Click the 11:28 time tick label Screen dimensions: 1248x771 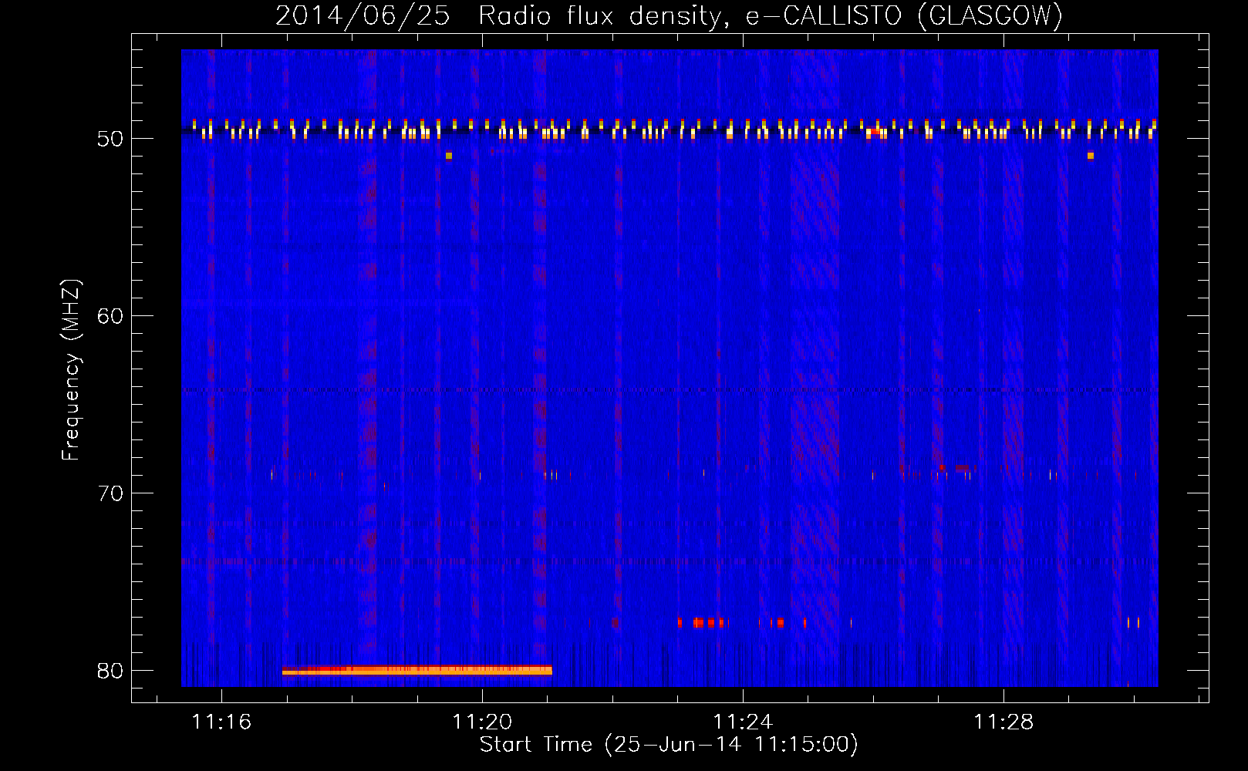tap(1003, 722)
